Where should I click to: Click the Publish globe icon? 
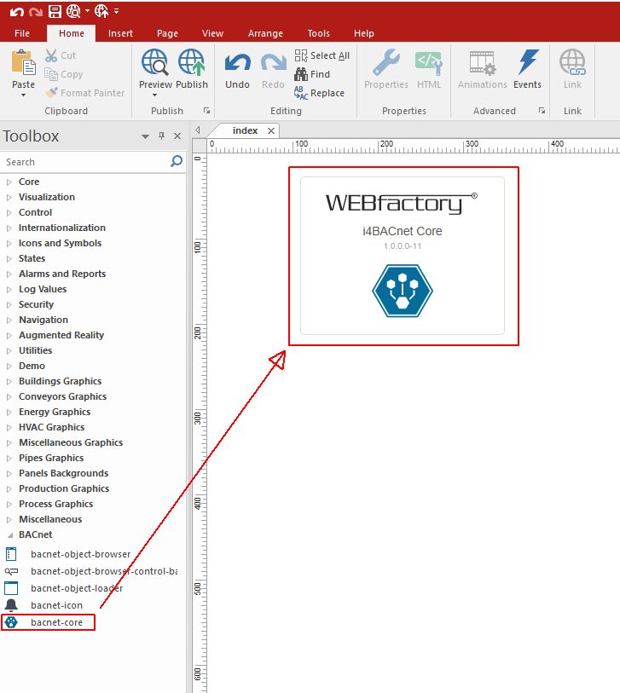coord(191,64)
